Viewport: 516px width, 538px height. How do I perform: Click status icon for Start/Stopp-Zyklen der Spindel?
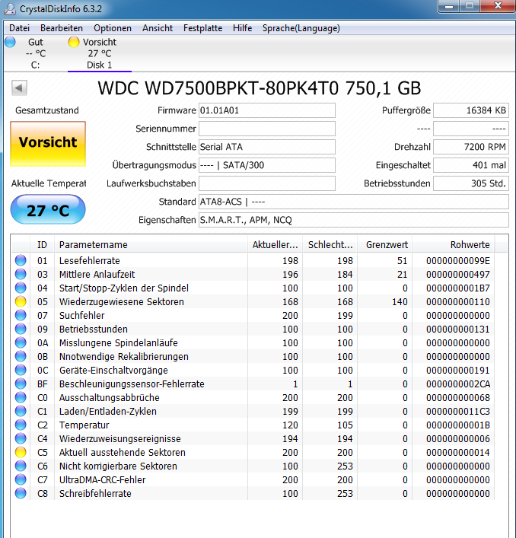click(21, 288)
